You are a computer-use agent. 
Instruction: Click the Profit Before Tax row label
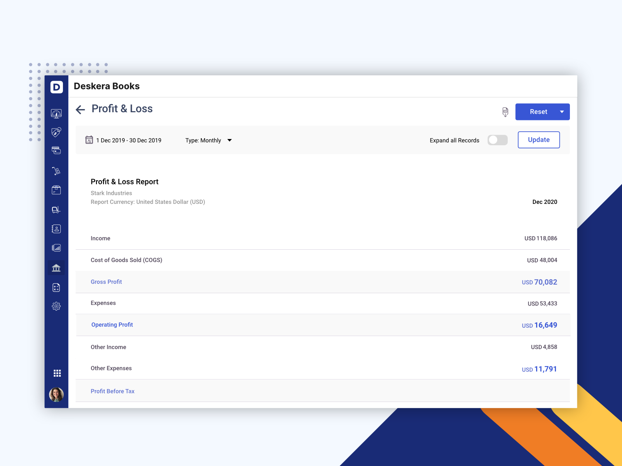pyautogui.click(x=112, y=391)
